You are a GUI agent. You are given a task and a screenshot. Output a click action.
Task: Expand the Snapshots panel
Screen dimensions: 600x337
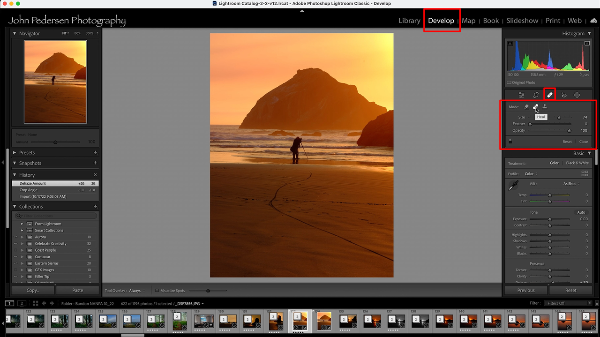pos(15,163)
